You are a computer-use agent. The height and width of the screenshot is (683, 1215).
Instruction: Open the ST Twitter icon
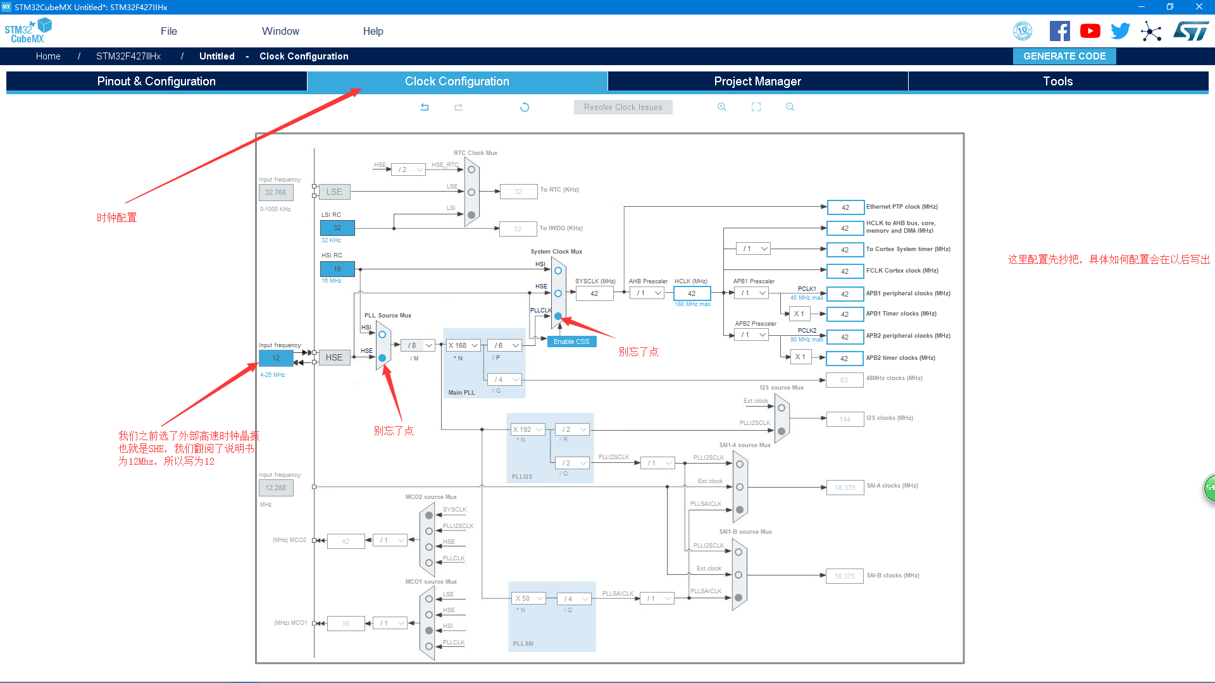pos(1121,31)
